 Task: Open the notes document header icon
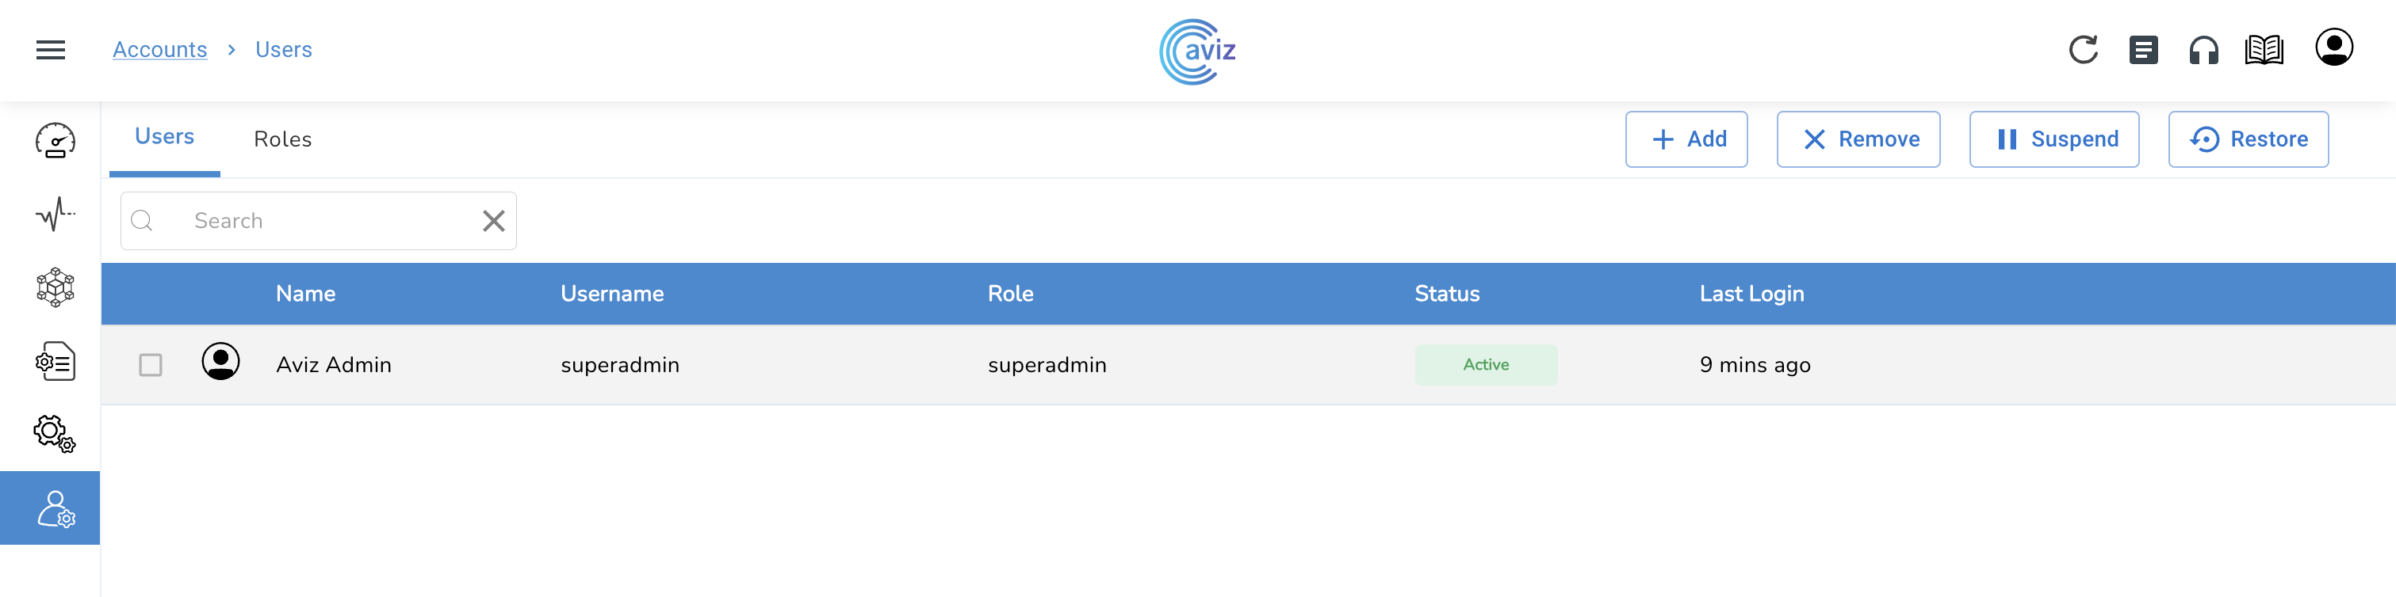[x=2143, y=50]
